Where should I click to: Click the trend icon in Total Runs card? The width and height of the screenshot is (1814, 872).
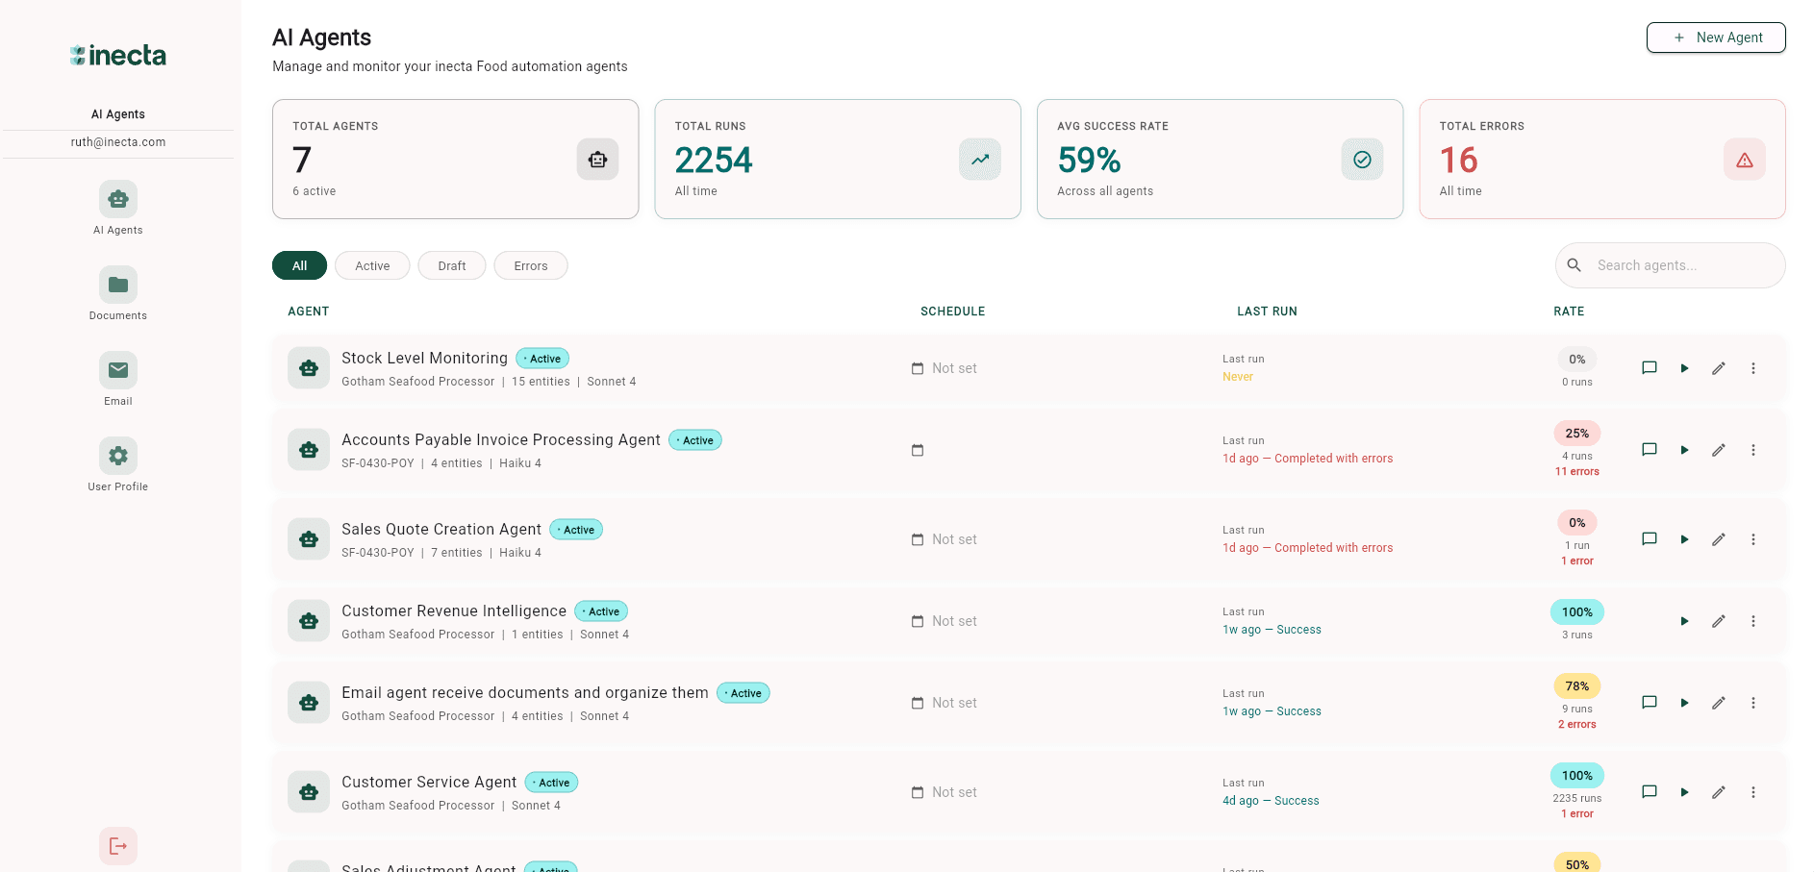pyautogui.click(x=980, y=160)
